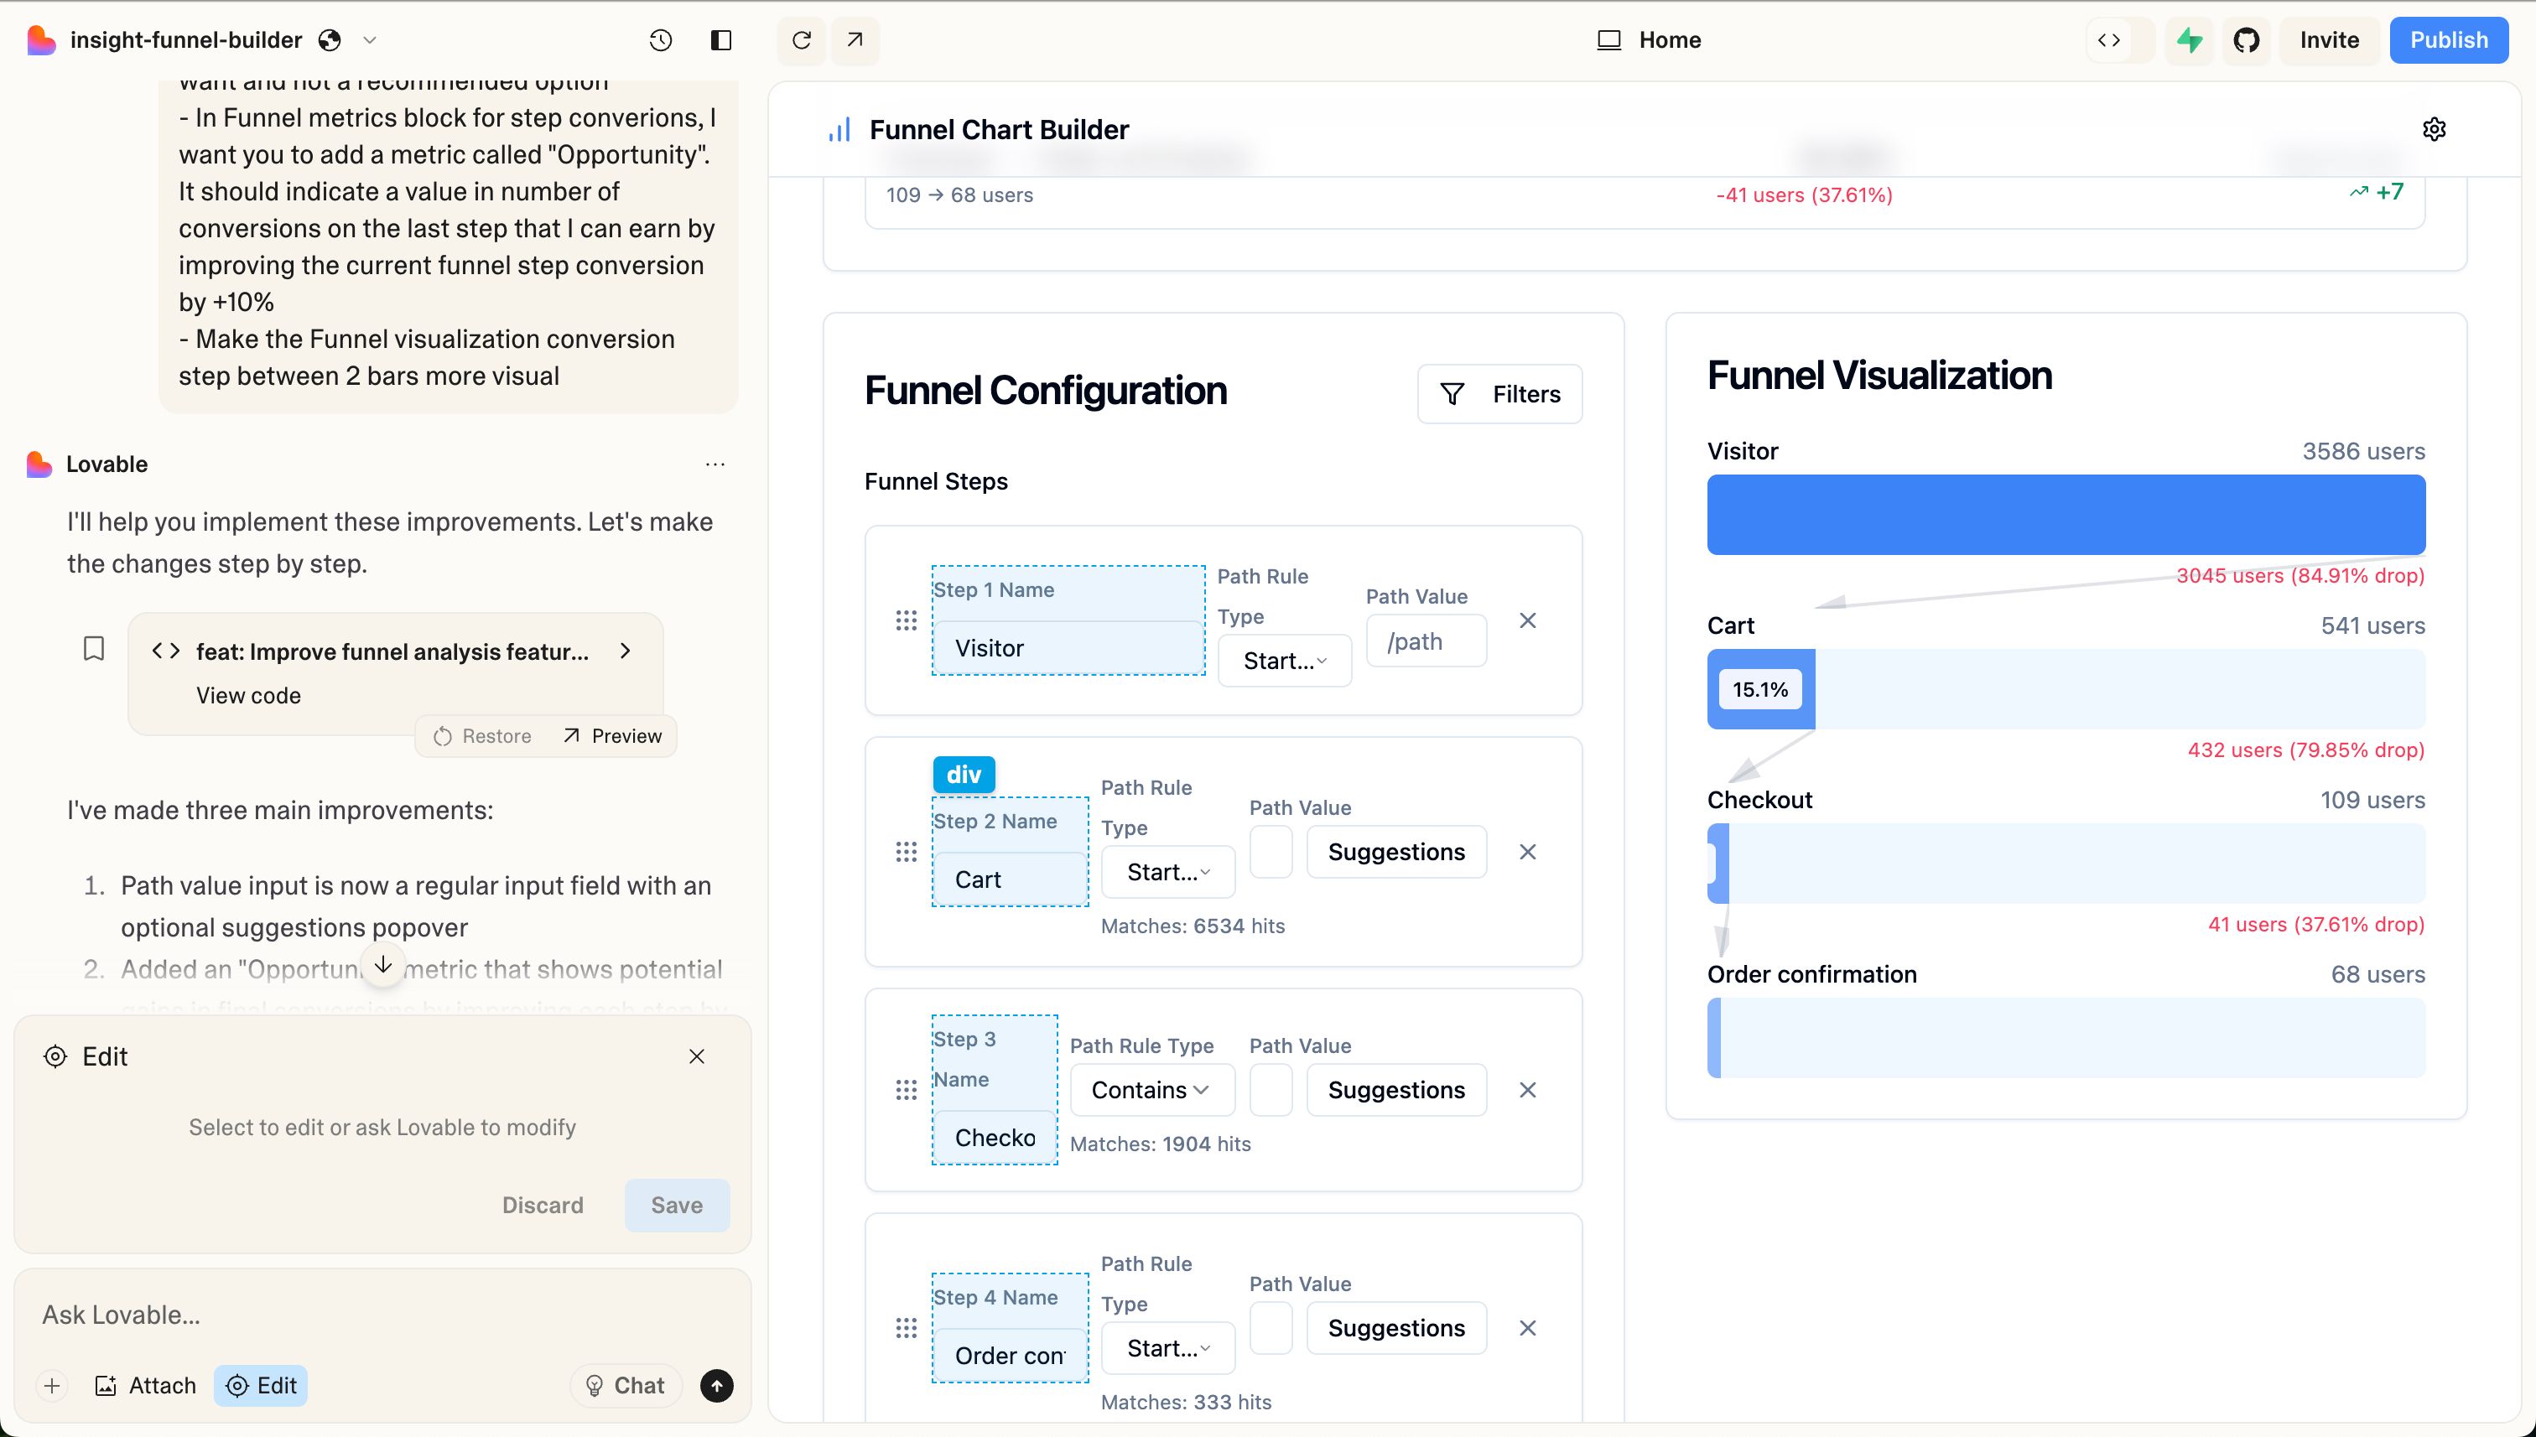Viewport: 2536px width, 1437px height.
Task: Toggle Edit mode in chat bar
Action: tap(261, 1386)
